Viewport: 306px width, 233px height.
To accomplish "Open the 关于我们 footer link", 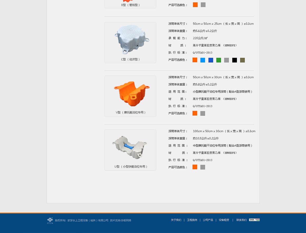I will [x=176, y=220].
